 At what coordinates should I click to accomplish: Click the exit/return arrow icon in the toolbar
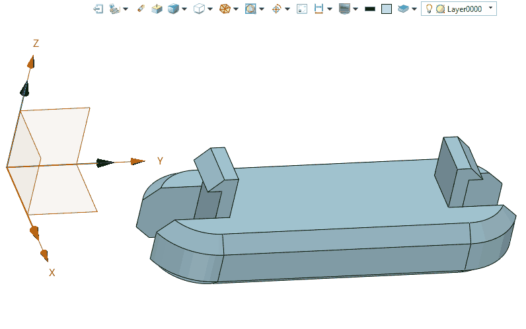click(98, 9)
